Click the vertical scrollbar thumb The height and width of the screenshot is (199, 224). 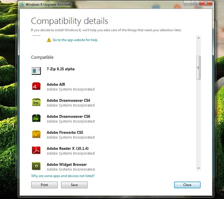(x=199, y=67)
